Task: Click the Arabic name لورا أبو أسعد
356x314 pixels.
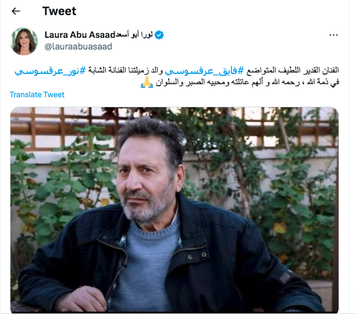Action: [x=134, y=34]
